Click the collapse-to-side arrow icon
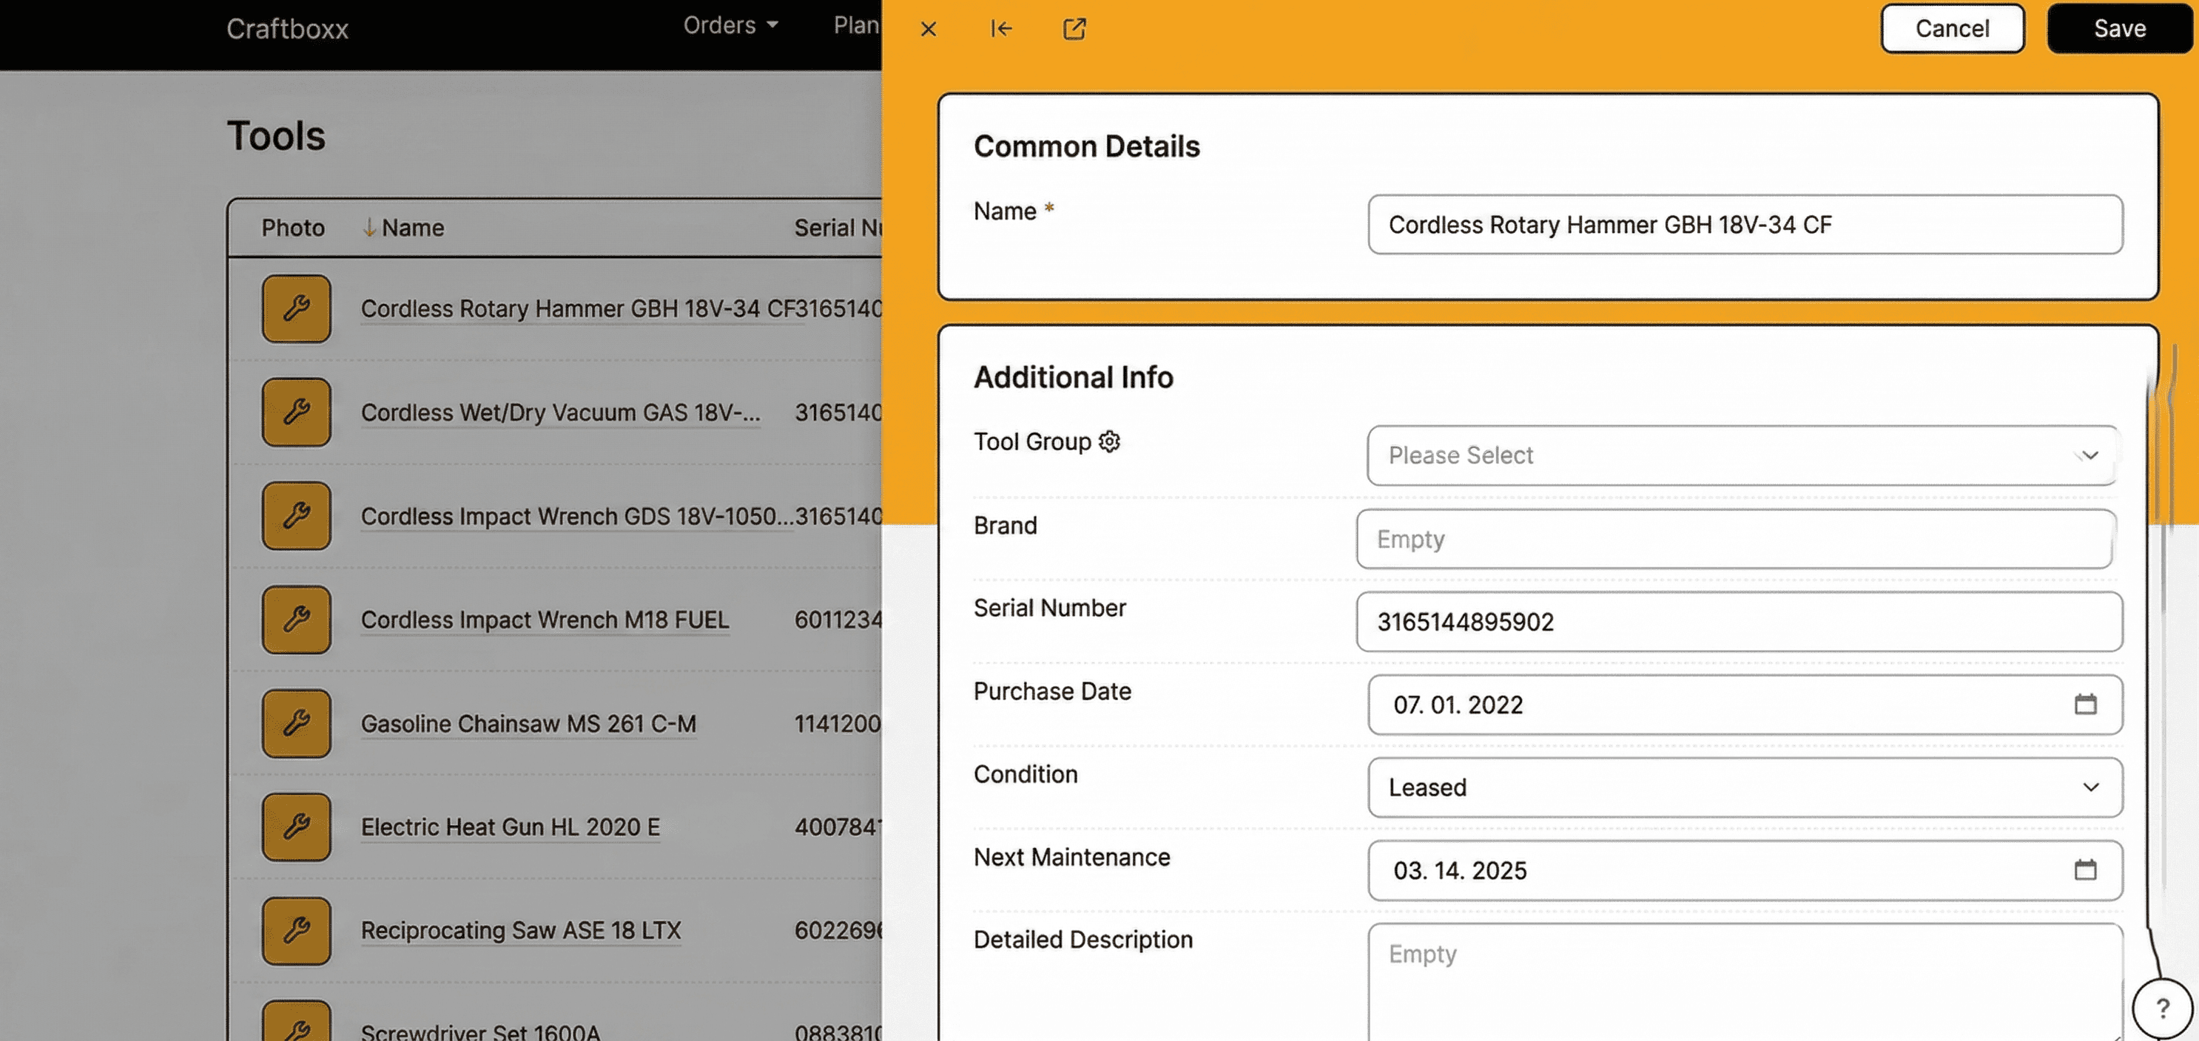This screenshot has width=2199, height=1041. pyautogui.click(x=1000, y=29)
